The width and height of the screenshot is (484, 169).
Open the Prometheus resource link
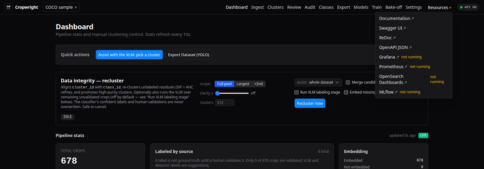coord(393,67)
